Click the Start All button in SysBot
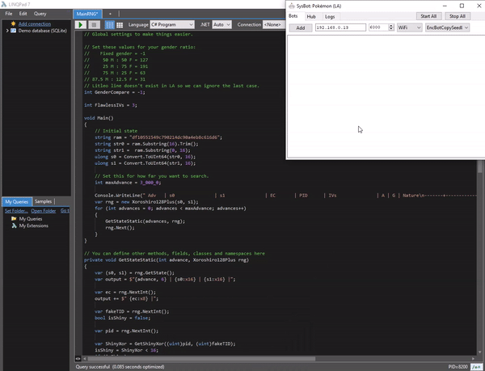The image size is (485, 371). 428,16
